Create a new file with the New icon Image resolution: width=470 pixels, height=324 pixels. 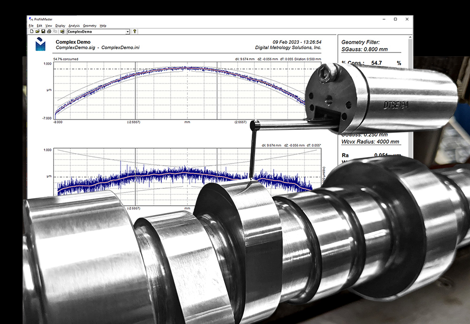31,31
